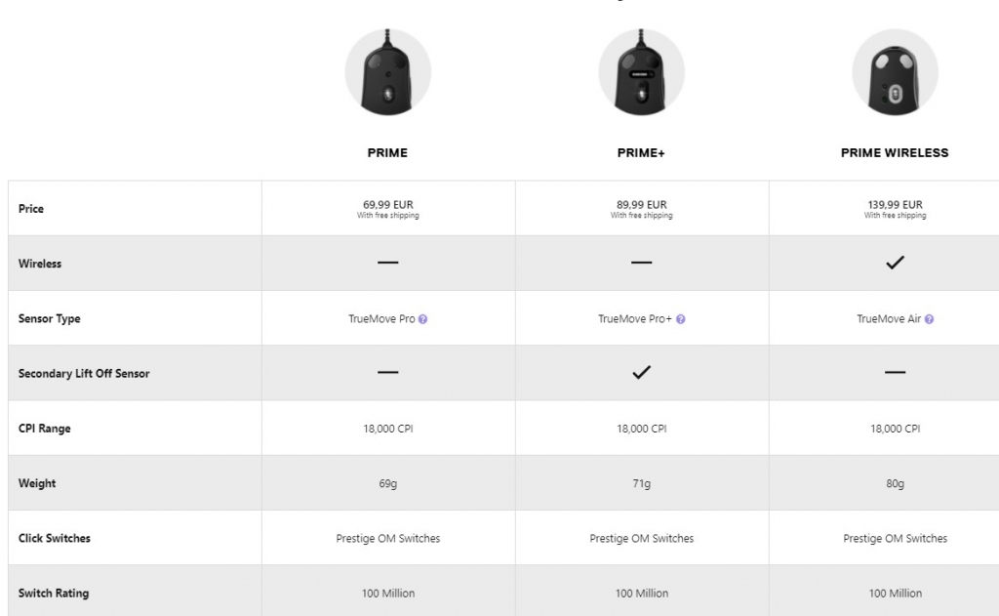Click the Wireless dash under Prime
Screen dimensions: 999x616
coord(387,264)
